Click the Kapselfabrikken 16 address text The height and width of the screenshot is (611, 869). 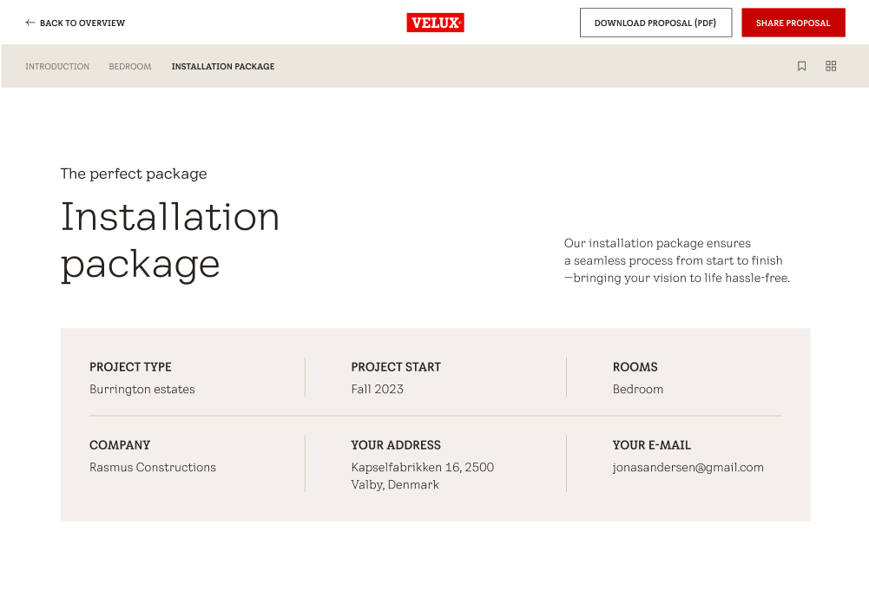[422, 468]
